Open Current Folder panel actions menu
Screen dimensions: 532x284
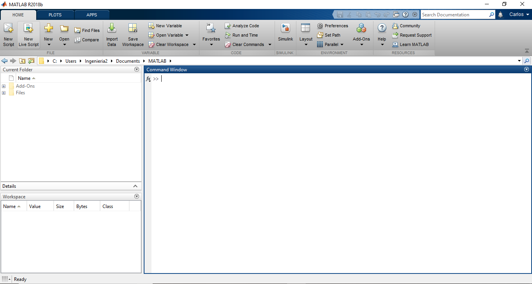click(x=137, y=69)
